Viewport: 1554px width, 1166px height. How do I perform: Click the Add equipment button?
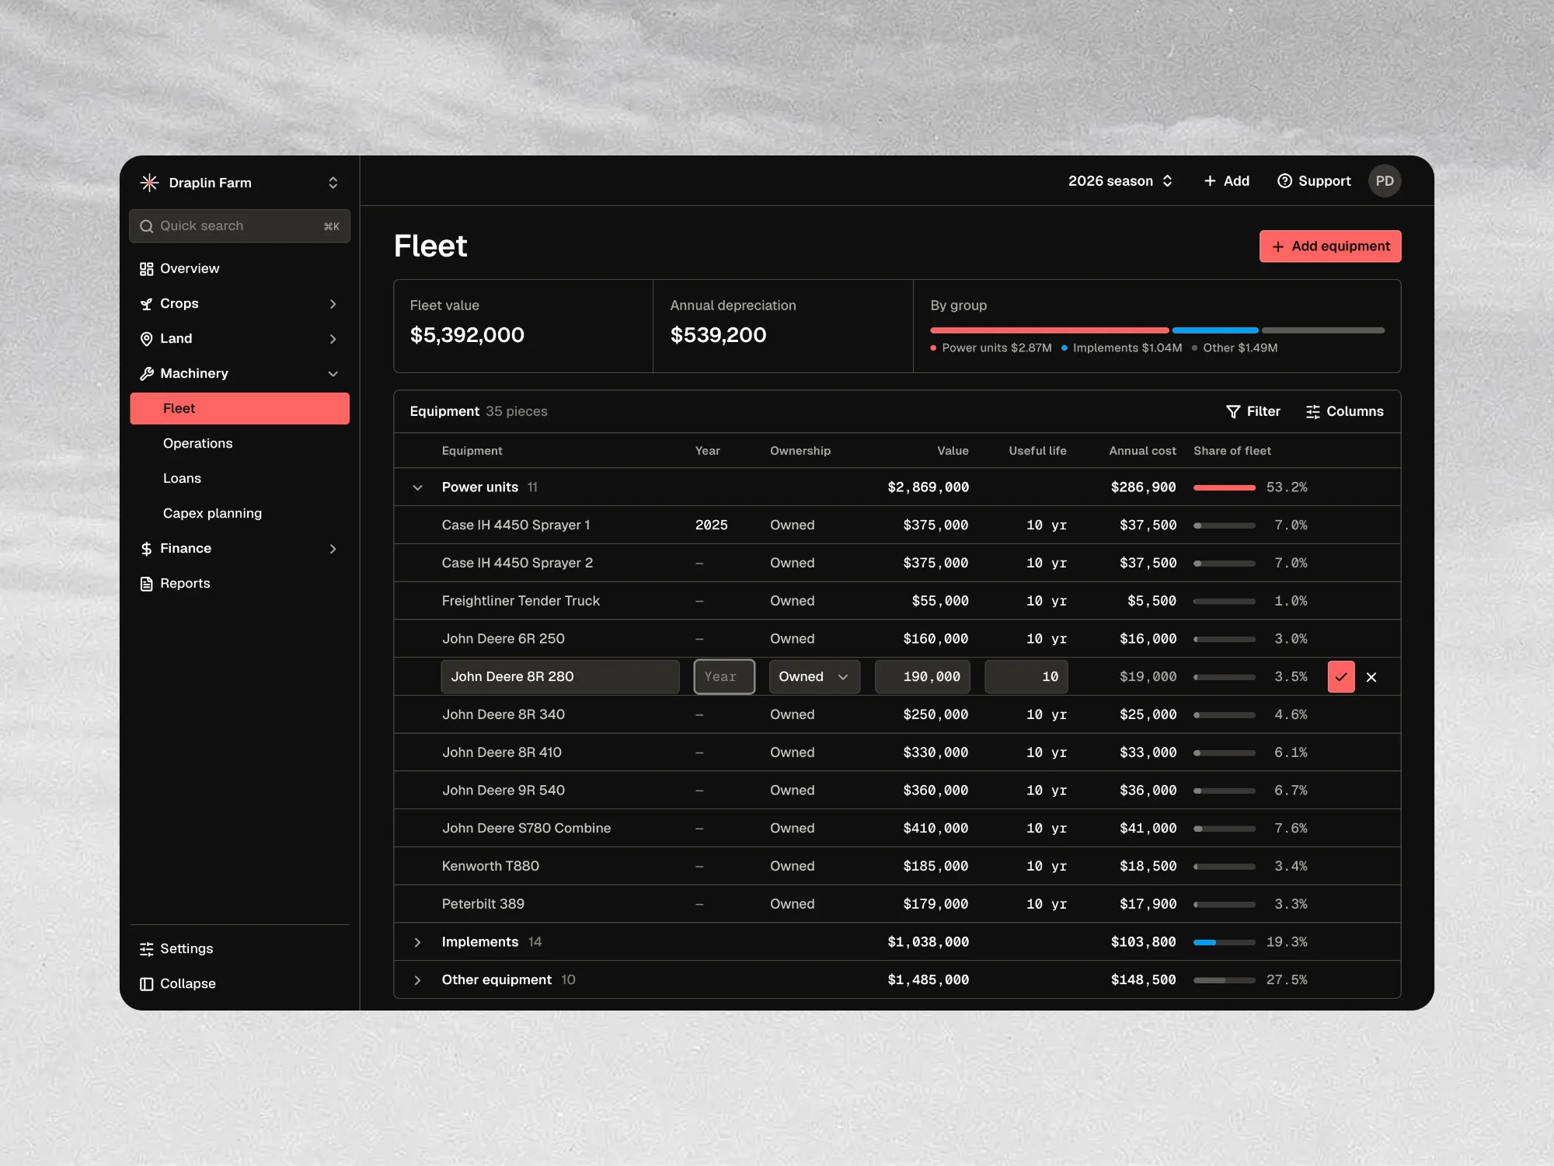coord(1330,246)
